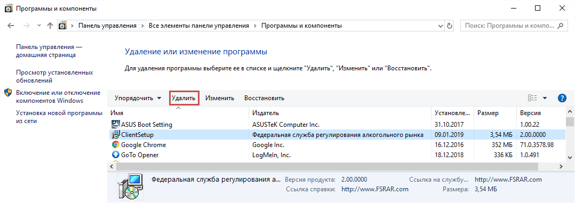
Task: Open Просмотр установленных обновлений link
Action: click(x=54, y=77)
